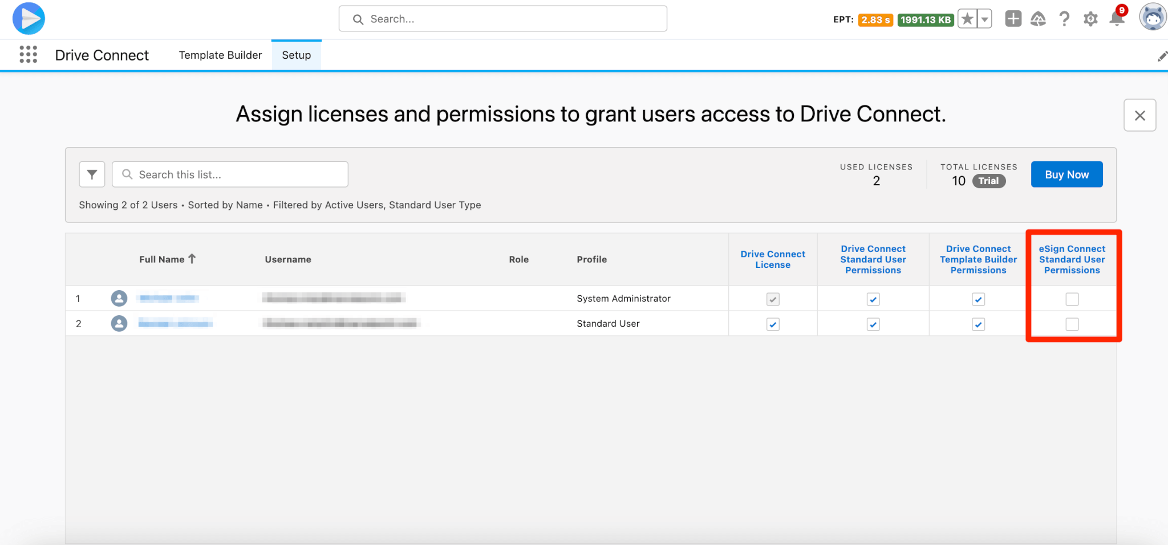Screen dimensions: 1168x545
Task: Focus the global Search field
Action: [x=503, y=19]
